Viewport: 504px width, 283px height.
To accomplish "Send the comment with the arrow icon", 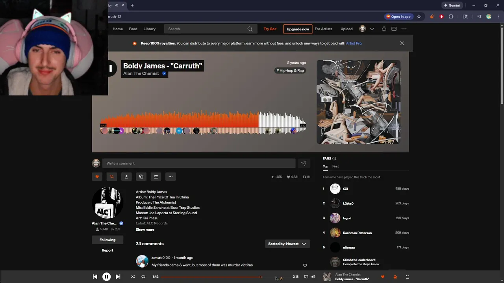I will click(304, 163).
